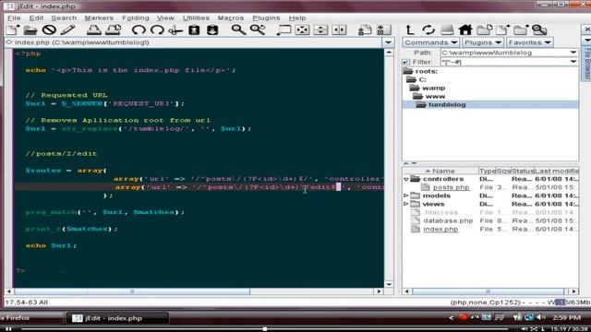Search in directory from file browser
This screenshot has height=332, width=591.
pos(539,30)
